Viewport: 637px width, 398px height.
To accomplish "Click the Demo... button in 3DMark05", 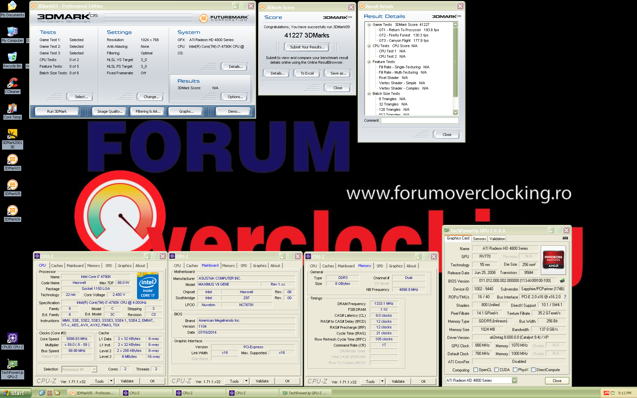I will (x=234, y=111).
